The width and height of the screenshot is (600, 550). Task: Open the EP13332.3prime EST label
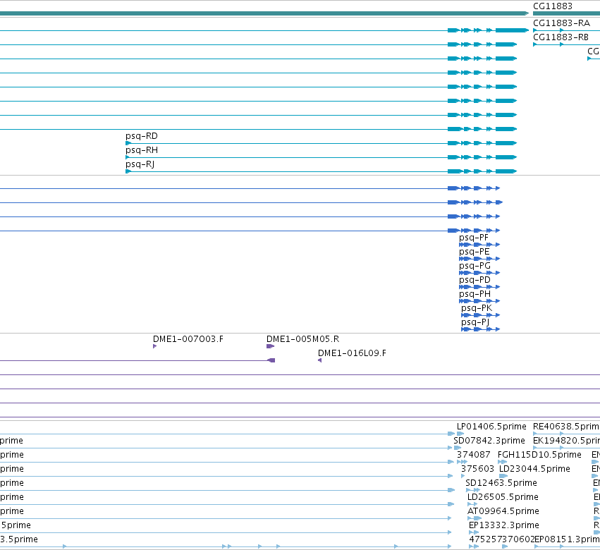pos(504,525)
